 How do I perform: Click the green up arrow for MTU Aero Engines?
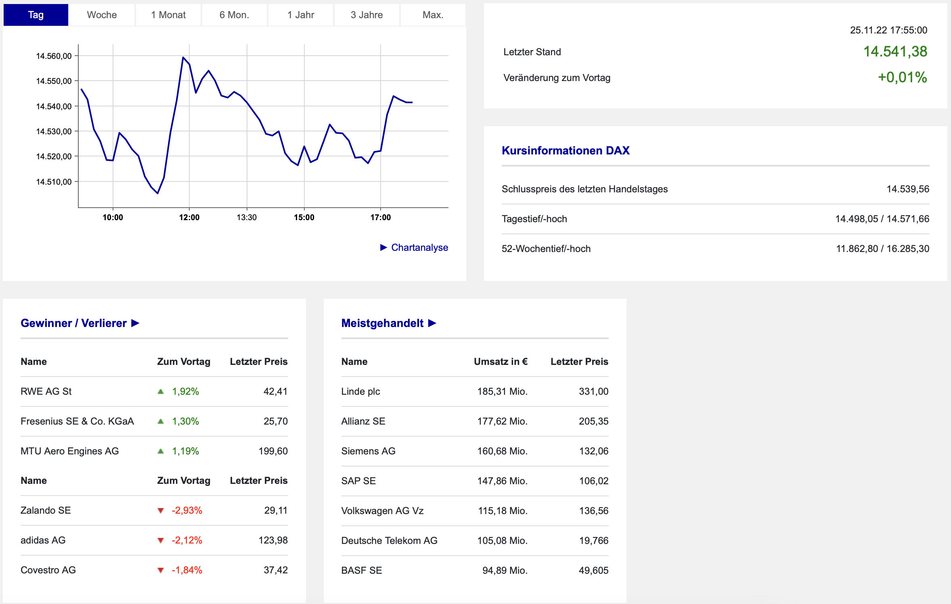click(161, 451)
